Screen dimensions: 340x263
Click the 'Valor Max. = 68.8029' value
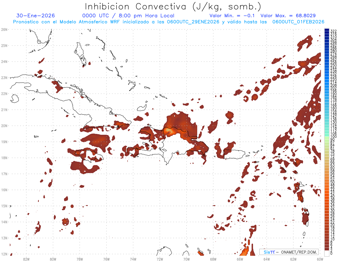pyautogui.click(x=288, y=16)
